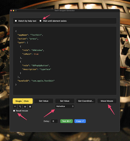Choose the Get Coordinates action
Viewport: 130px width, 141px height.
coord(86,101)
